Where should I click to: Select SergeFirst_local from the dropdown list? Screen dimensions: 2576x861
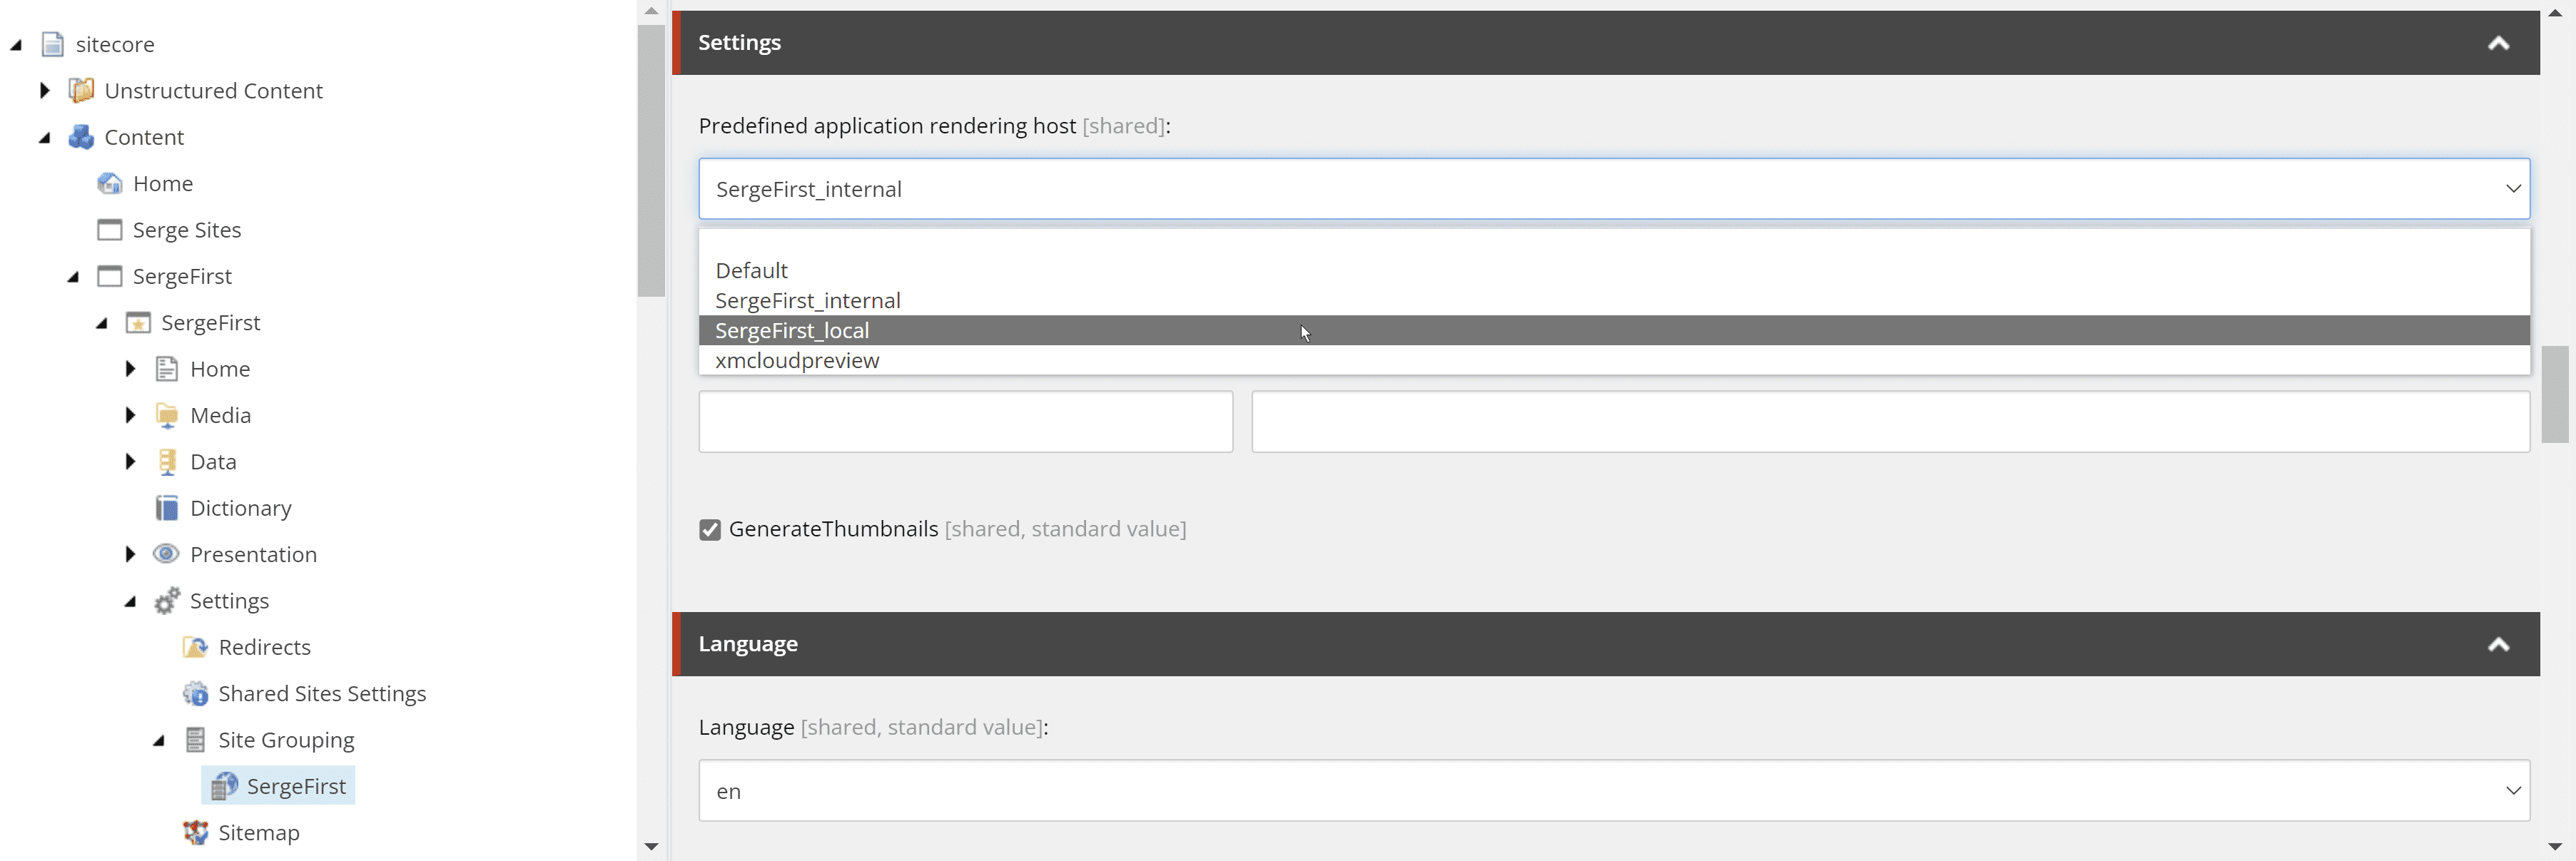coord(792,331)
